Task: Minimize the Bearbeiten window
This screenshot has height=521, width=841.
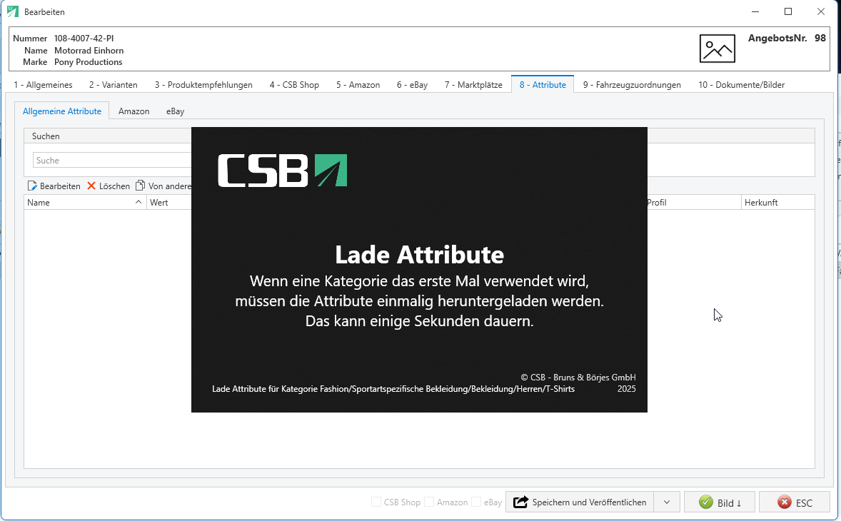Action: tap(755, 12)
